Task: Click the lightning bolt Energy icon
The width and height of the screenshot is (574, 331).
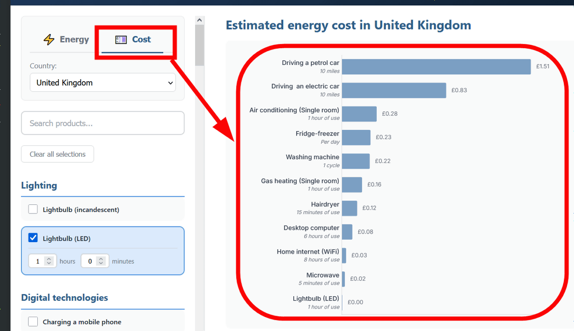Action: [49, 40]
